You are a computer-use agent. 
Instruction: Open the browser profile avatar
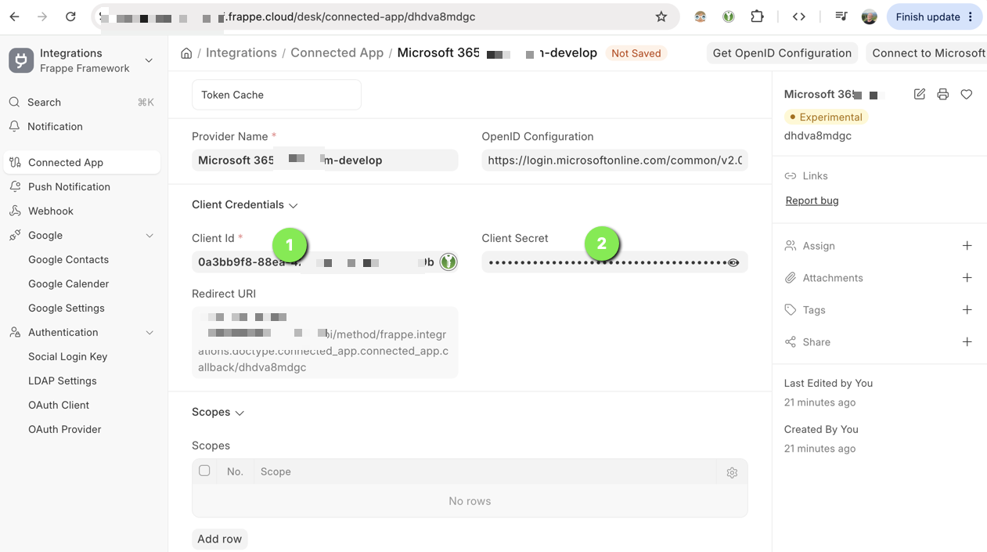(869, 16)
